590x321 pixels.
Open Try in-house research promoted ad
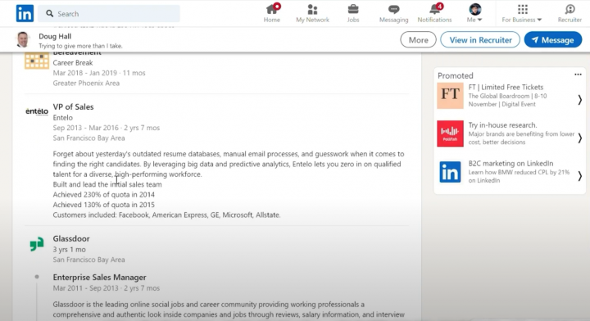tap(510, 133)
